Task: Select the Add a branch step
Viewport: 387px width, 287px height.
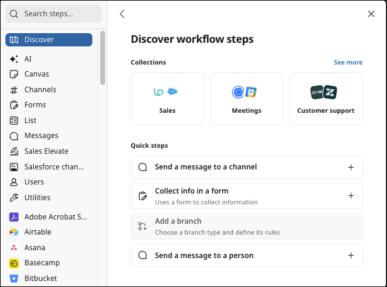Action: point(247,226)
